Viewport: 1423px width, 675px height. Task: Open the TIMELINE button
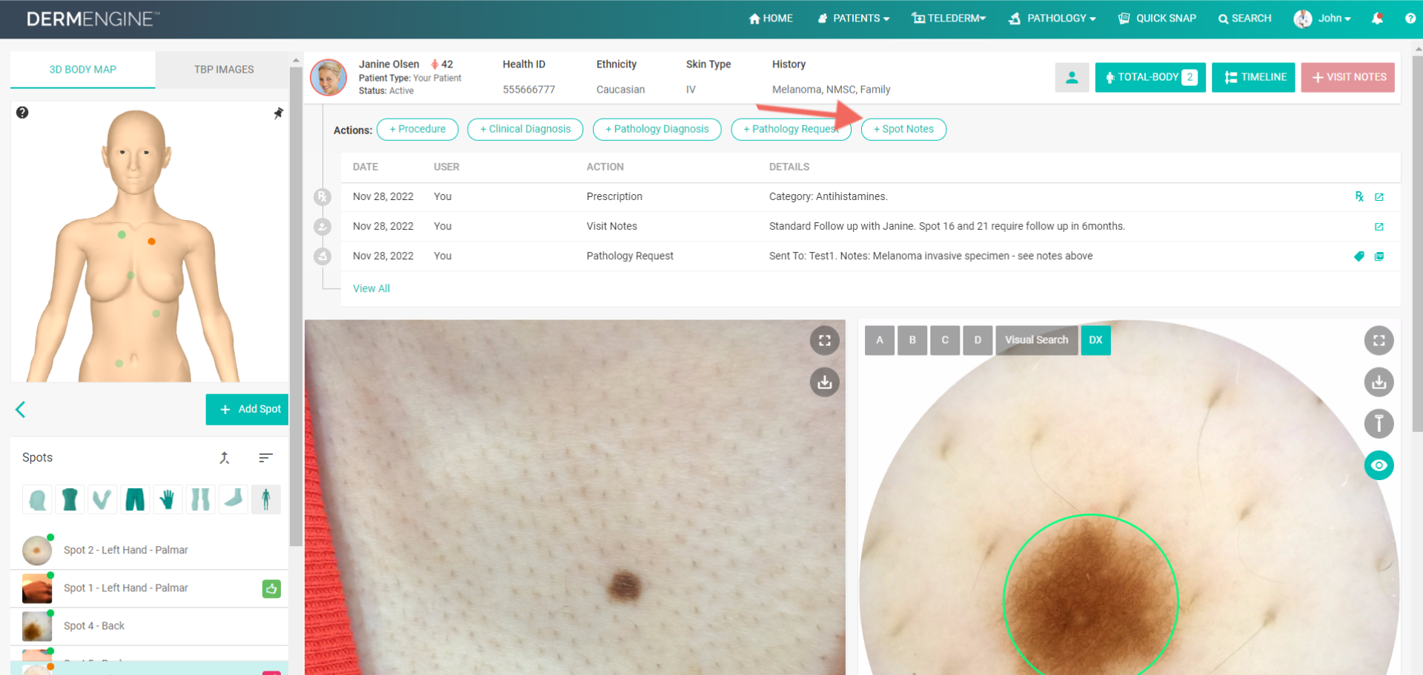click(x=1253, y=77)
